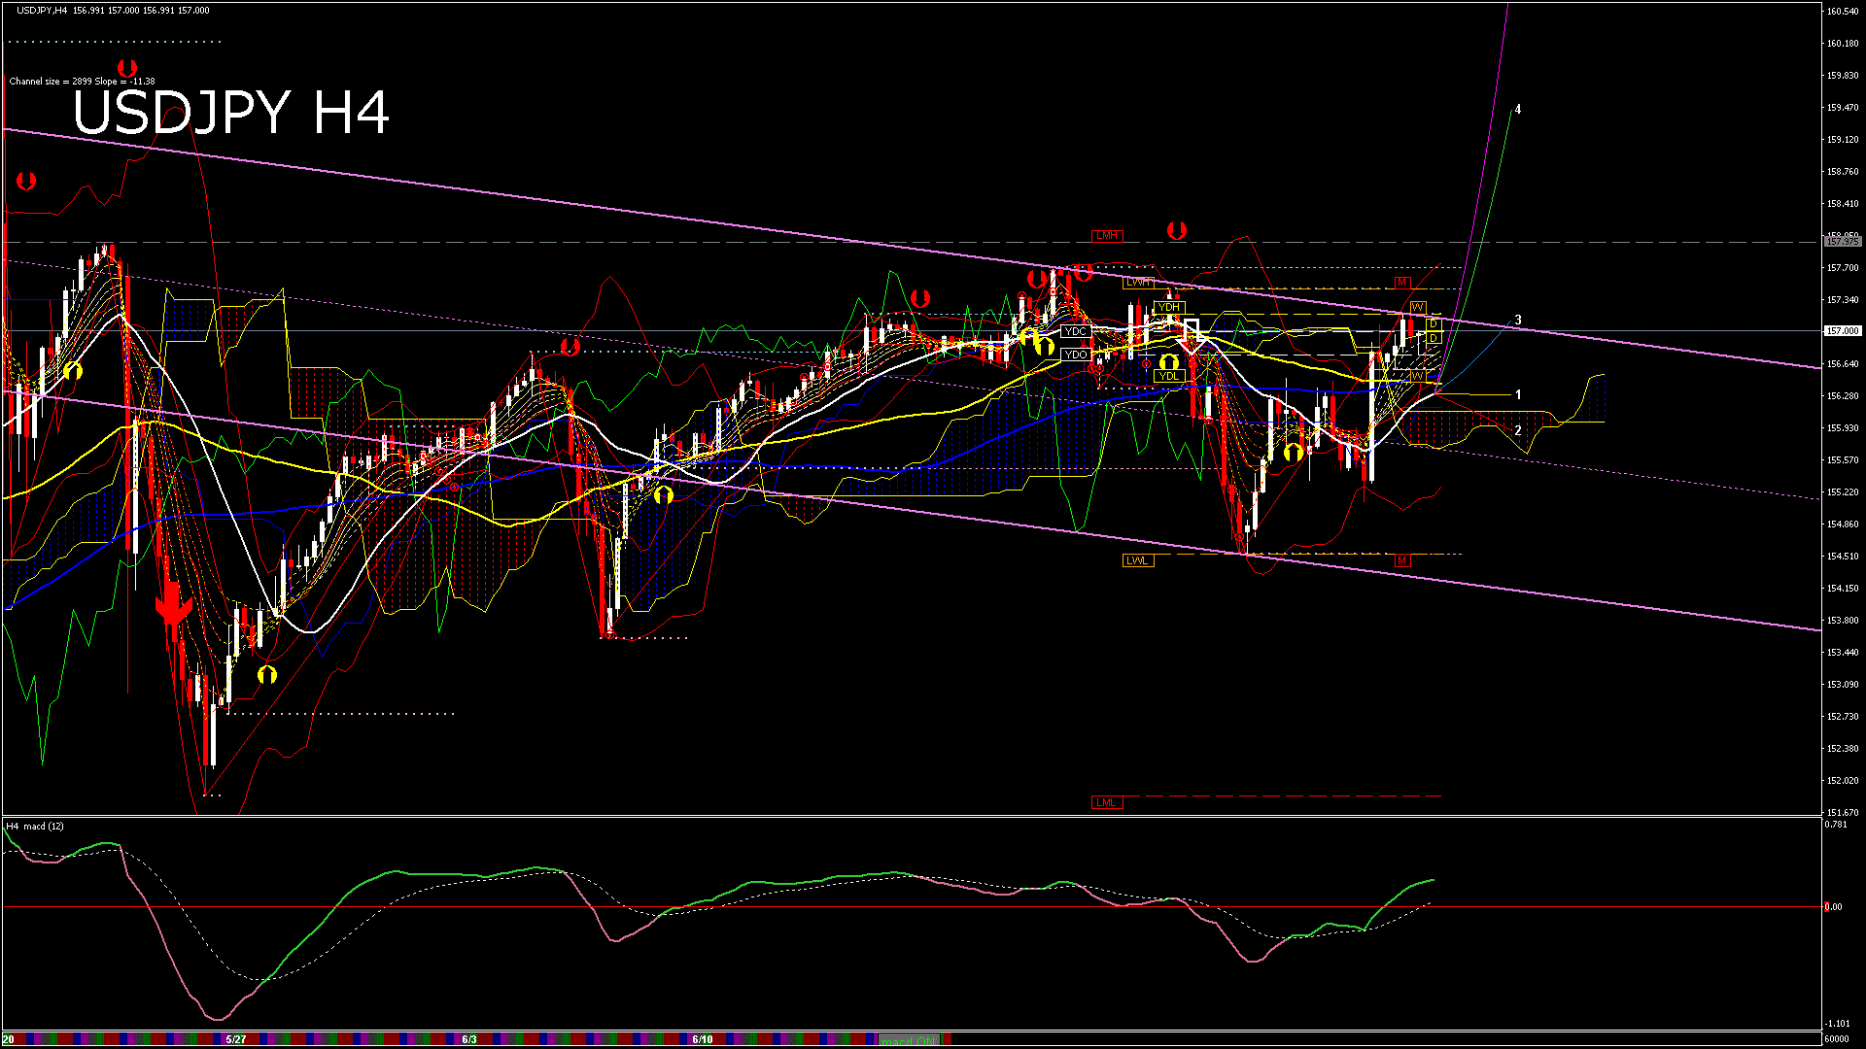Click the yellow buy signal at chart's far left
The height and width of the screenshot is (1049, 1866).
click(73, 370)
